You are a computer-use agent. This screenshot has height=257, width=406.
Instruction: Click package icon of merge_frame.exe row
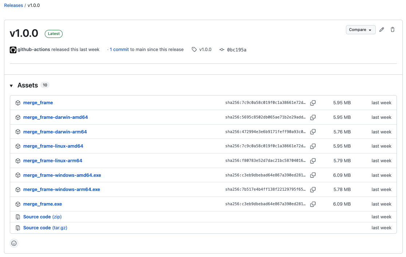pos(18,204)
